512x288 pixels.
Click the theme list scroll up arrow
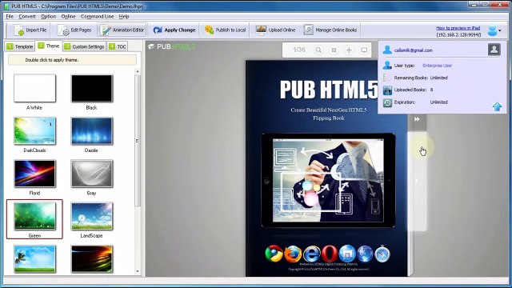[138, 71]
